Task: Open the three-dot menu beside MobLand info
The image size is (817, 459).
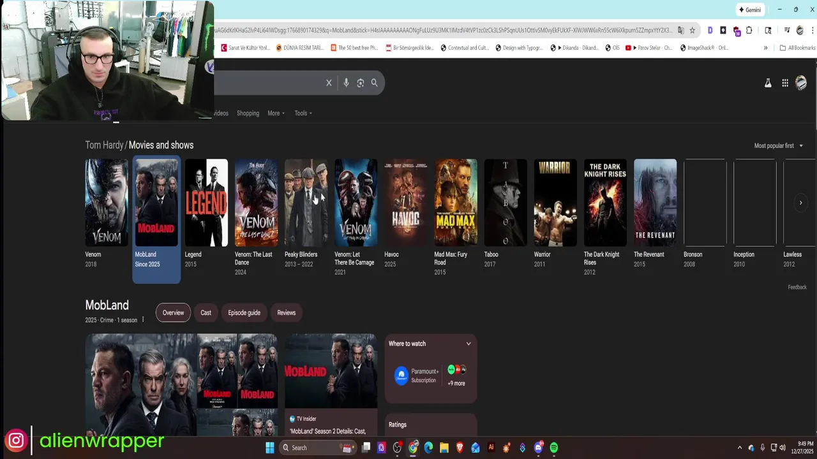Action: 143,320
